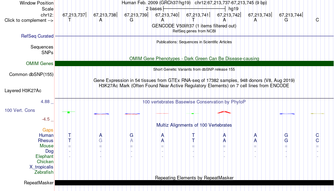
Task: Click position number 67,213,743
Action: [x=259, y=15]
